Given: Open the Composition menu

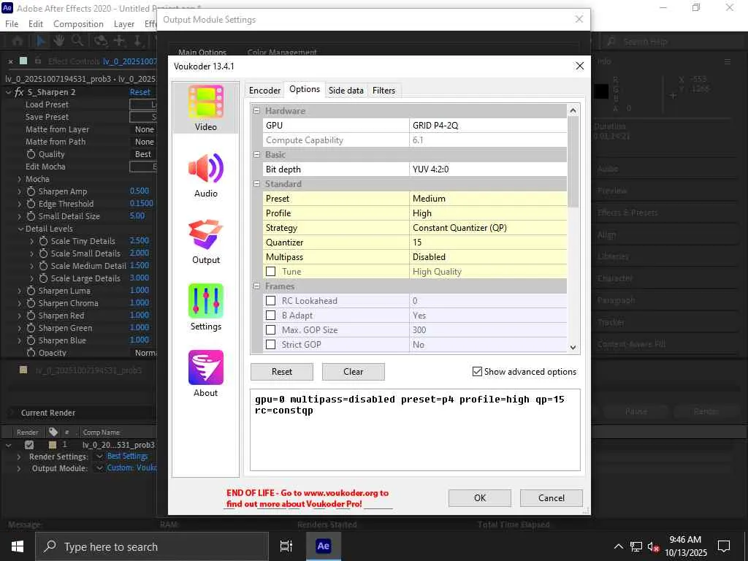Looking at the screenshot, I should tap(78, 24).
